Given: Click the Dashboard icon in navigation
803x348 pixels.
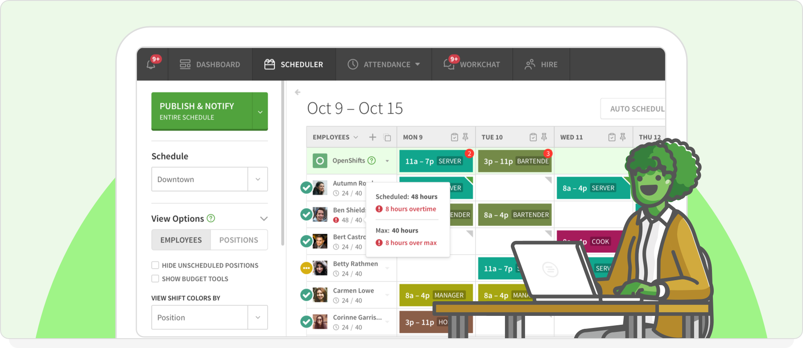Looking at the screenshot, I should 185,64.
